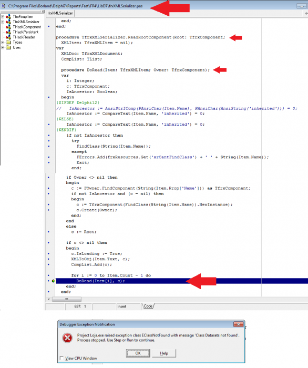Image resolution: width=308 pixels, height=368 pixels.
Task: Select THackReader class icon
Action: pyautogui.click(x=8, y=37)
